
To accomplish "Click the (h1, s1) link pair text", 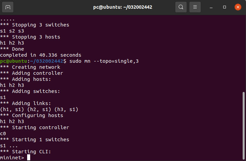I will (x=12, y=109).
